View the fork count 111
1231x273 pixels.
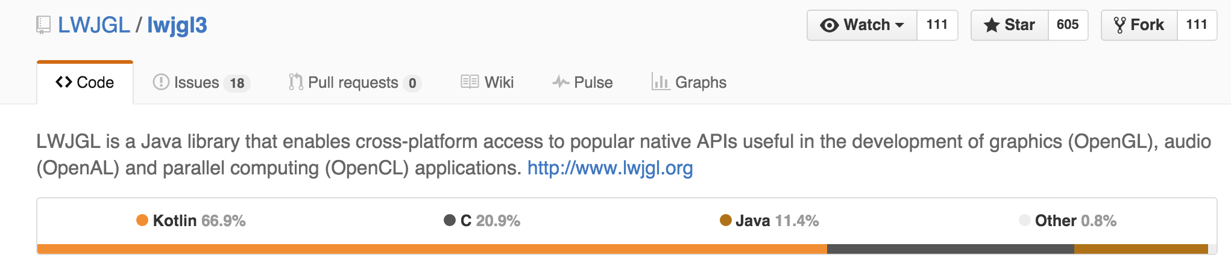point(1197,25)
